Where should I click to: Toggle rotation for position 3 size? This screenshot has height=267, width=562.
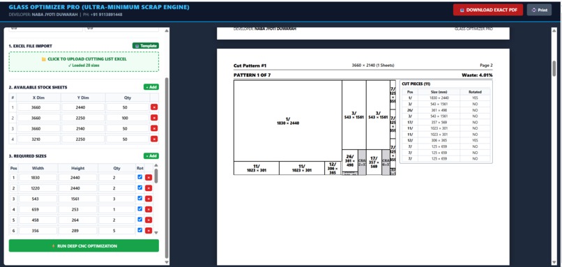pos(139,198)
